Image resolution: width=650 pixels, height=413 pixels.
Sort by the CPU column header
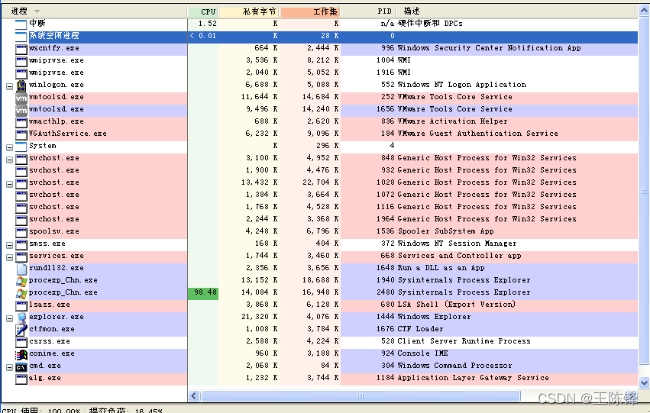point(203,11)
